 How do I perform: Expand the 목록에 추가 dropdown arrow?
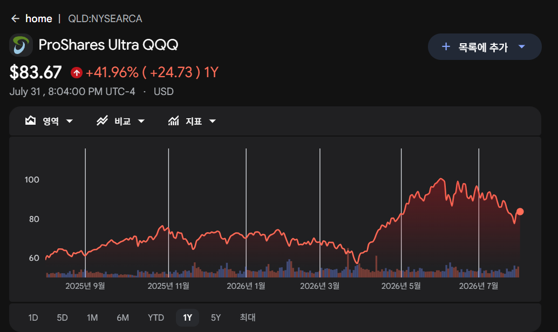pos(522,46)
